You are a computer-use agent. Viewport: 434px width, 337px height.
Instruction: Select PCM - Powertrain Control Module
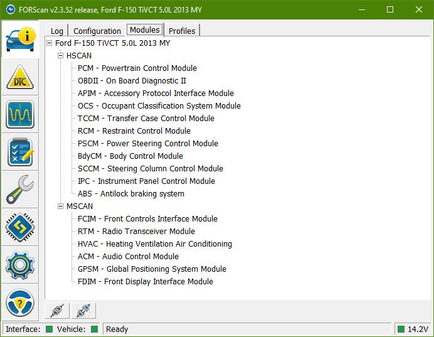coord(137,68)
